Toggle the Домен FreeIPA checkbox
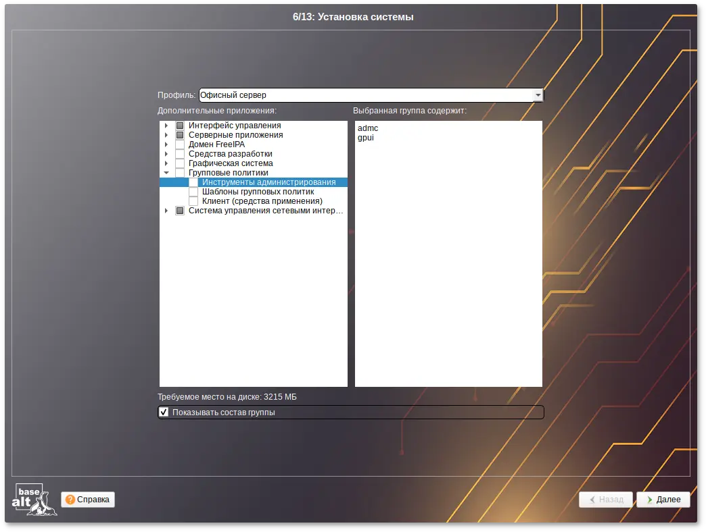This screenshot has width=706, height=532. 180,144
